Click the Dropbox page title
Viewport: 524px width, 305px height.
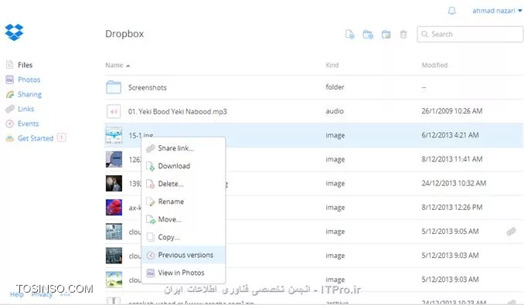124,34
